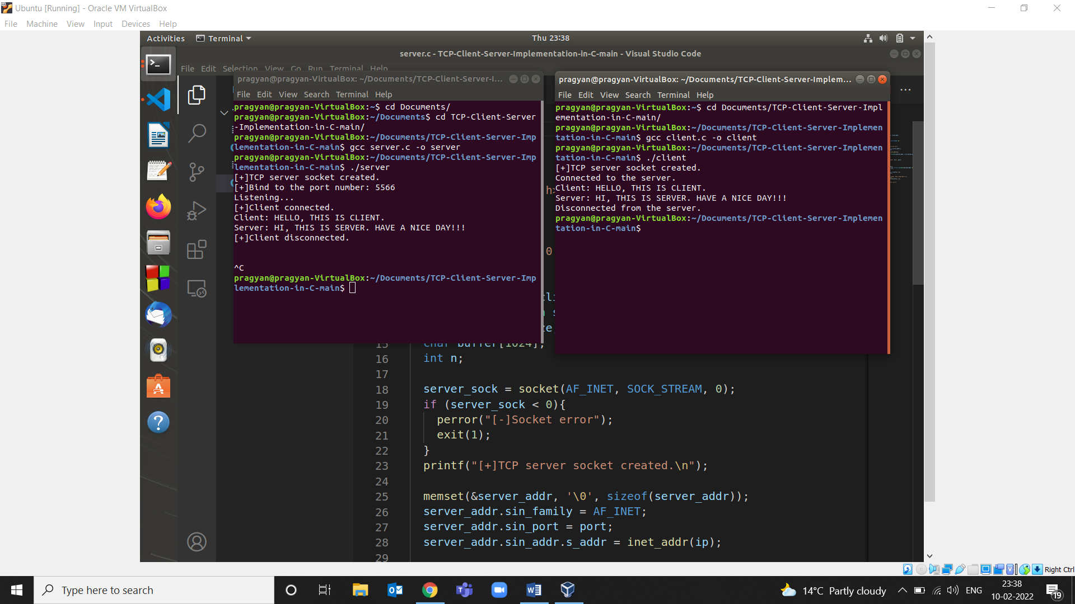Open the Devices menu of VirtualBox
This screenshot has height=604, width=1075.
(135, 23)
